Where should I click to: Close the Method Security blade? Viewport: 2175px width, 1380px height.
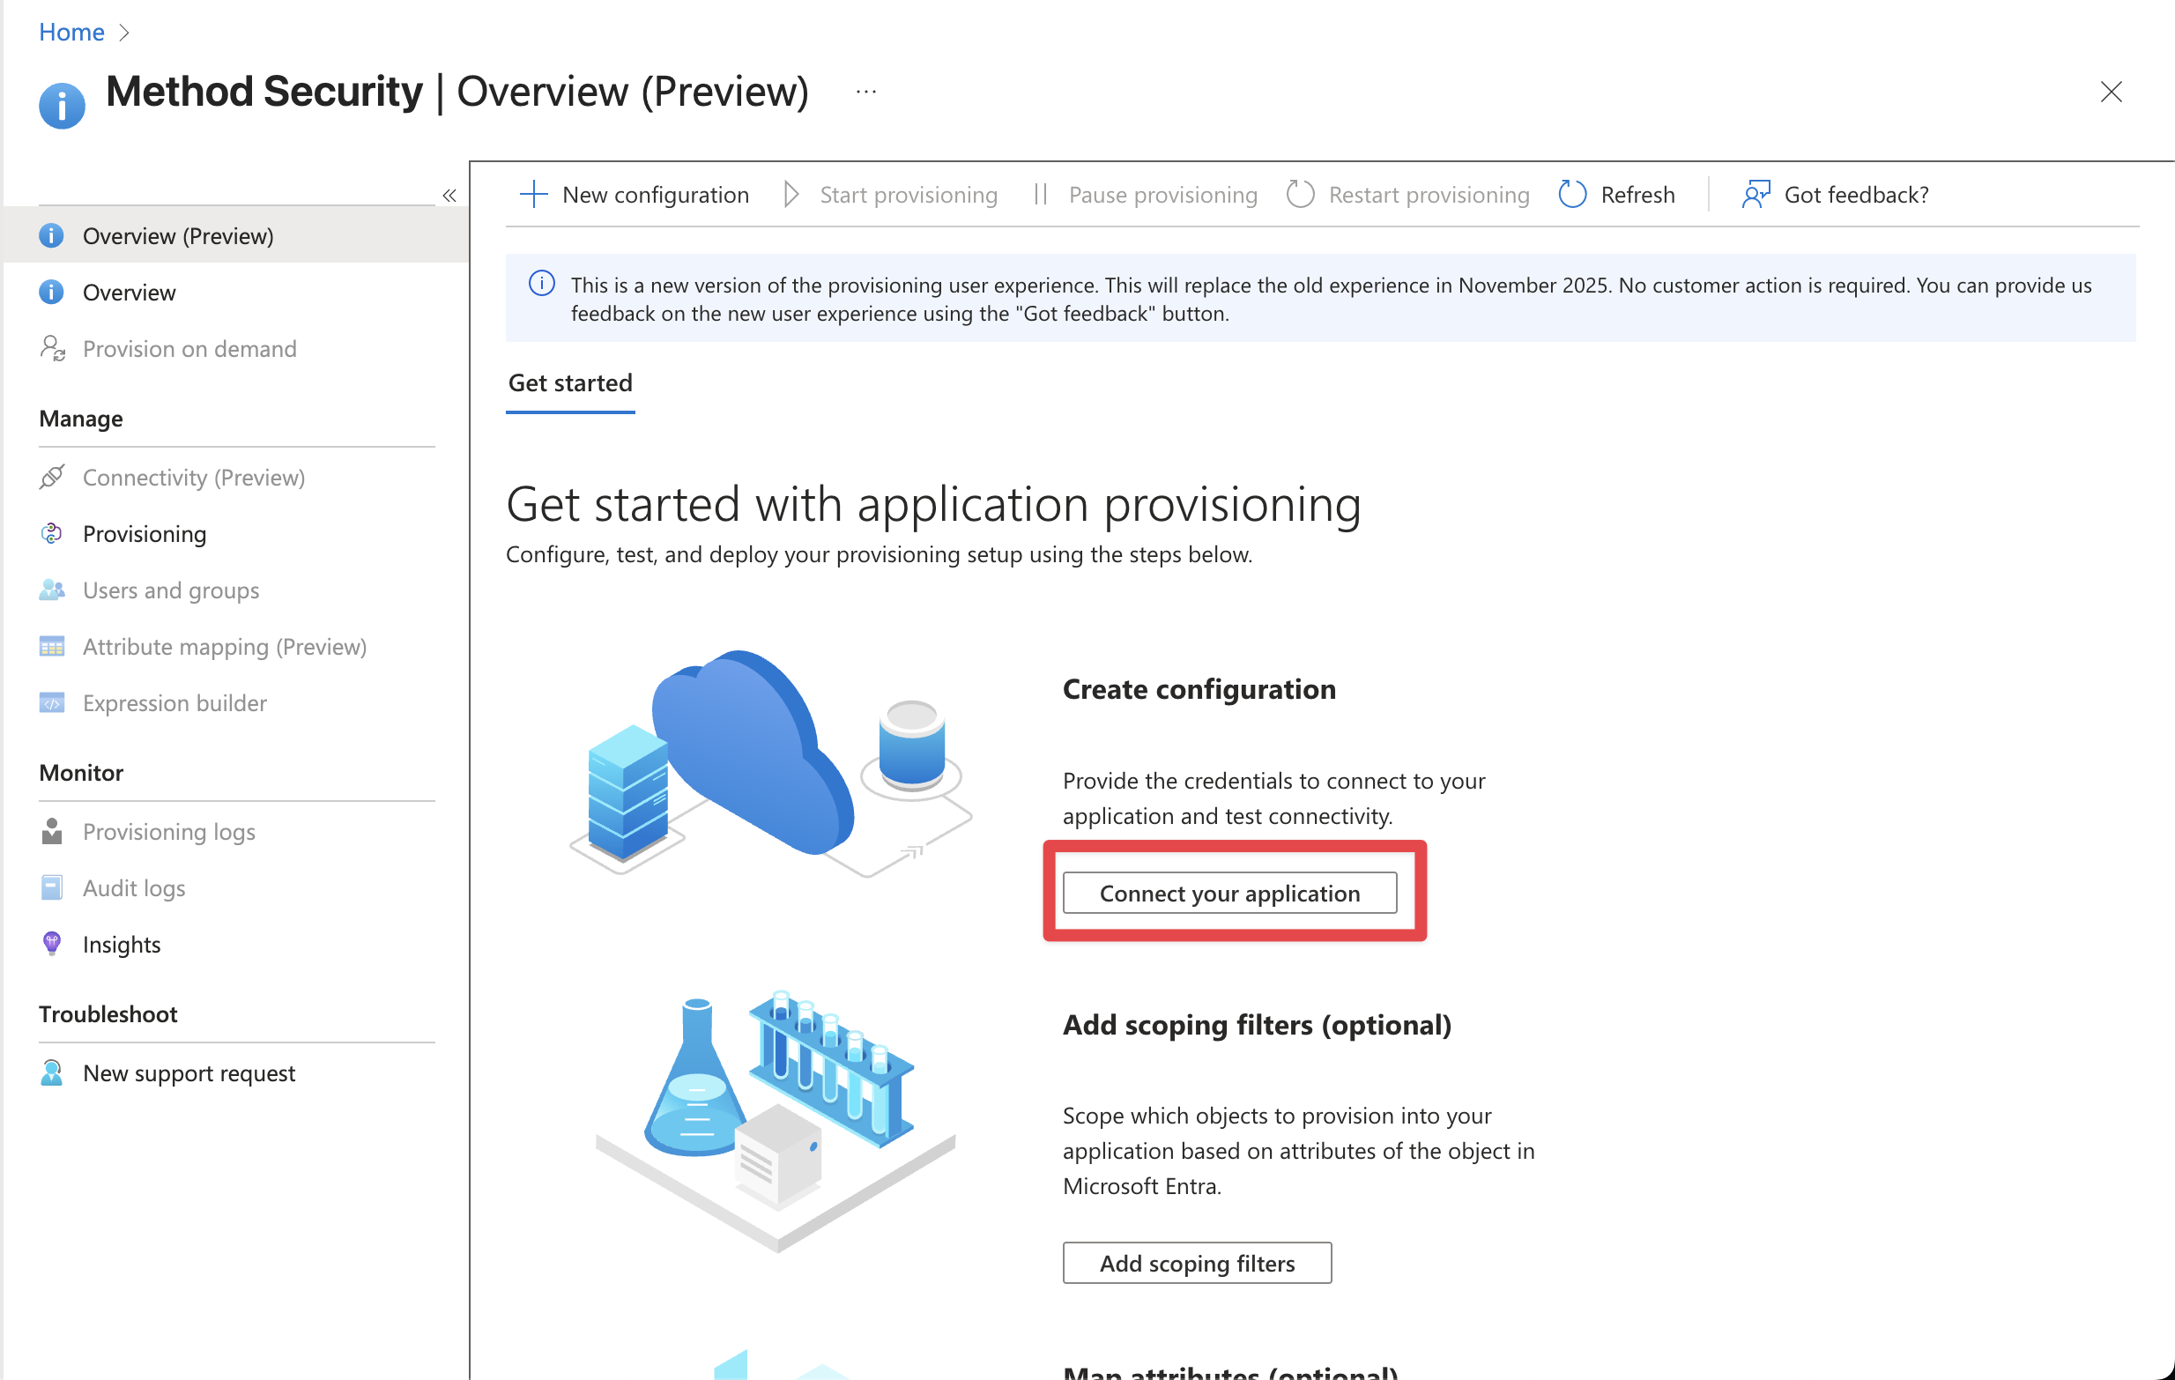pos(2111,92)
